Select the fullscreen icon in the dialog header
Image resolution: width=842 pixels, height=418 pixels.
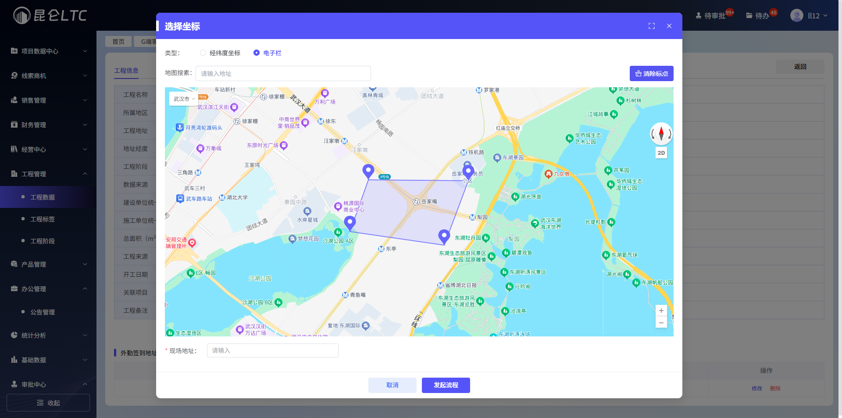[651, 26]
